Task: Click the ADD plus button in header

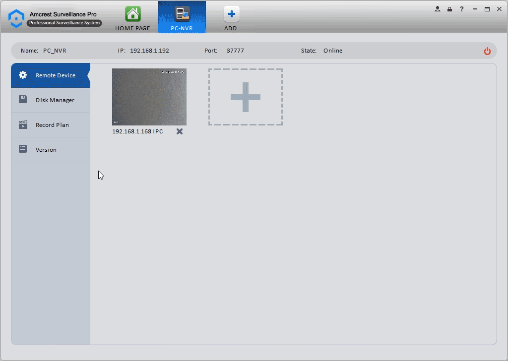Action: click(x=231, y=14)
